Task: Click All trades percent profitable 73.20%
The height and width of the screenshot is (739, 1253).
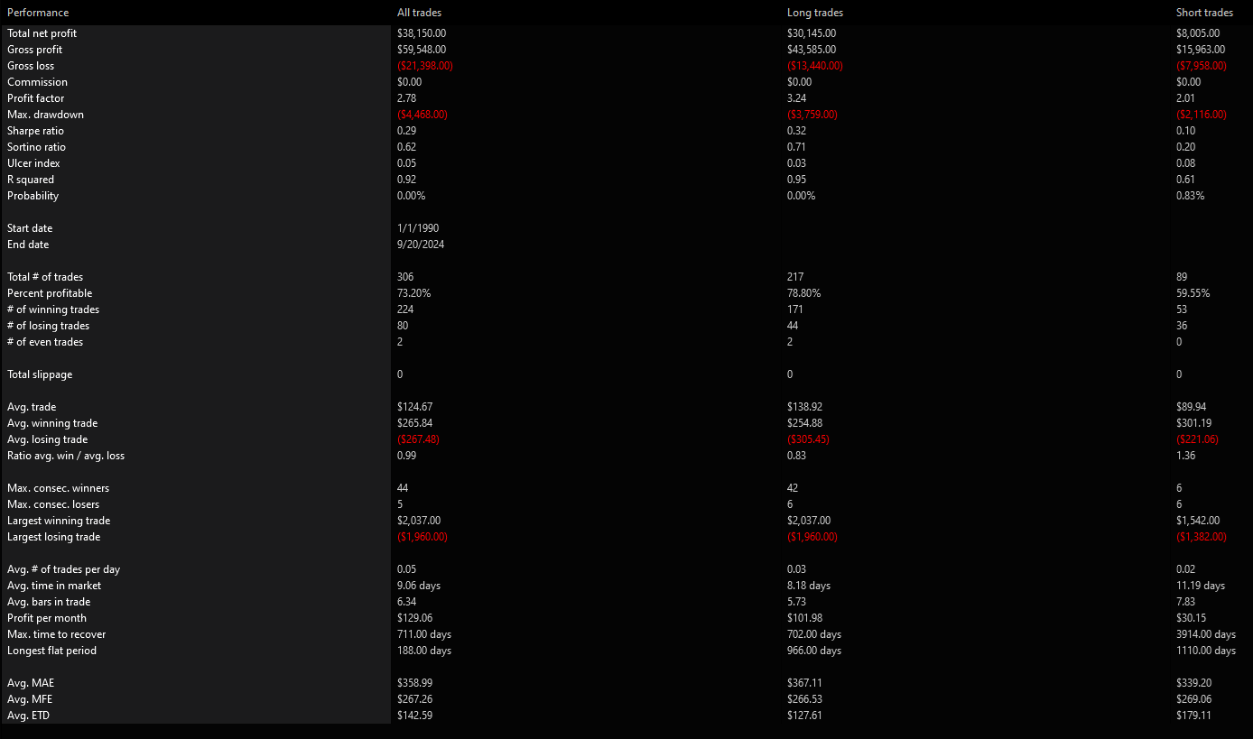Action: click(x=413, y=293)
